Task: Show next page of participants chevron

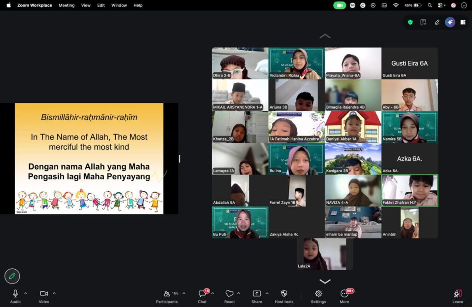Action: 325,281
